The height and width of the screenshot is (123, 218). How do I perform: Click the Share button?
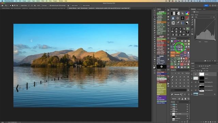pos(206,5)
